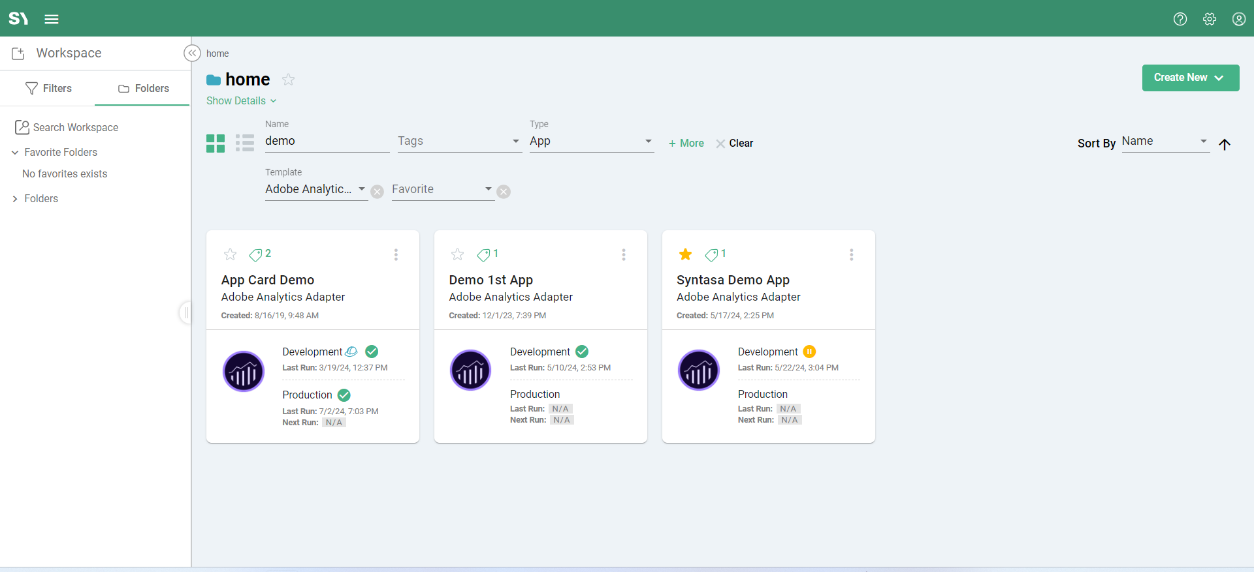Image resolution: width=1254 pixels, height=572 pixels.
Task: Switch to list view layout
Action: click(x=245, y=143)
